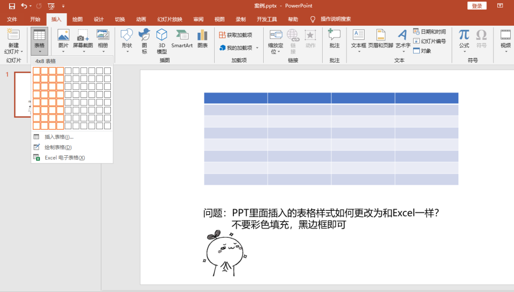The height and width of the screenshot is (292, 514).
Task: Switch to the 幻灯片放映 tab
Action: (170, 19)
